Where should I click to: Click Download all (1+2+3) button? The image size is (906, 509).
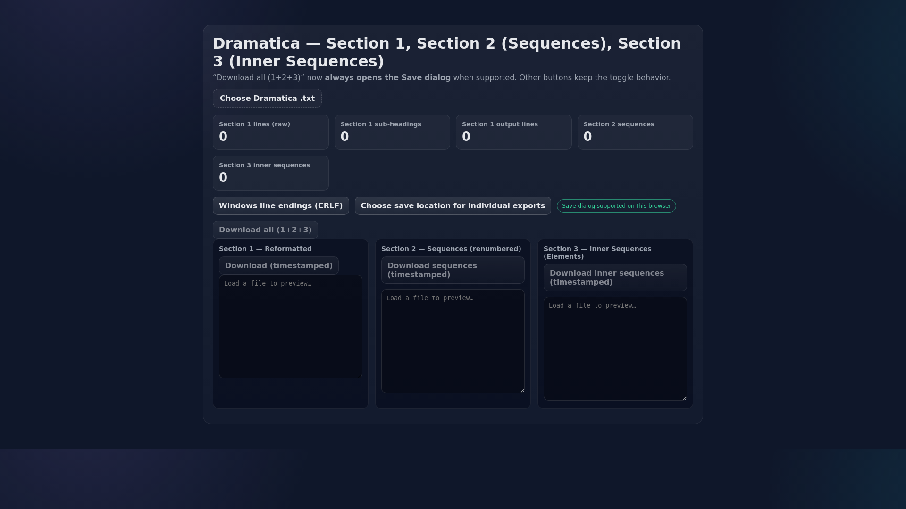tap(265, 230)
